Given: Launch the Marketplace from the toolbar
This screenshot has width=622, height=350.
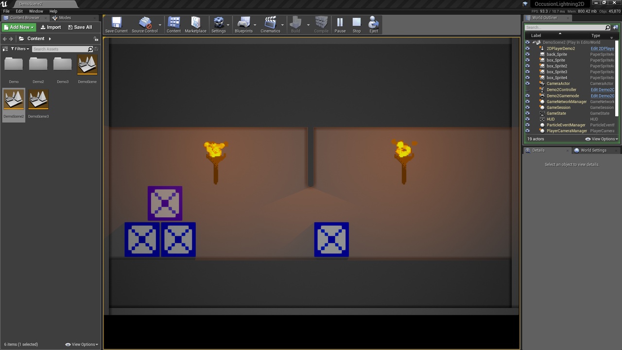Looking at the screenshot, I should click(195, 25).
